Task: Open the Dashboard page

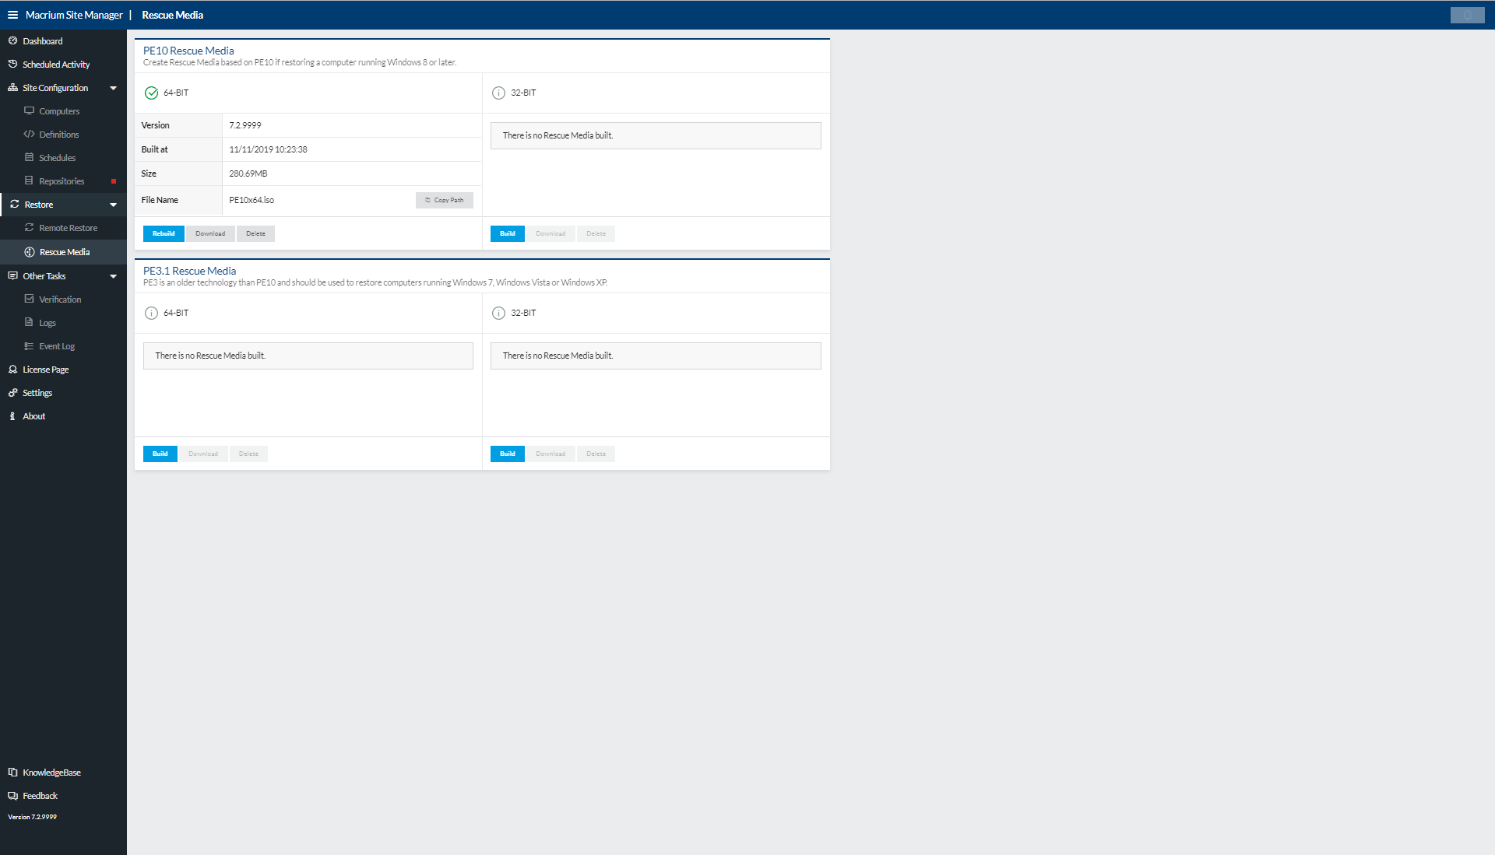Action: point(43,40)
